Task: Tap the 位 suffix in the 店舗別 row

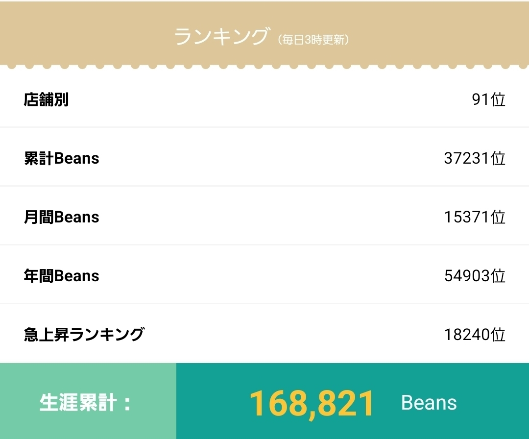Action: (x=498, y=100)
